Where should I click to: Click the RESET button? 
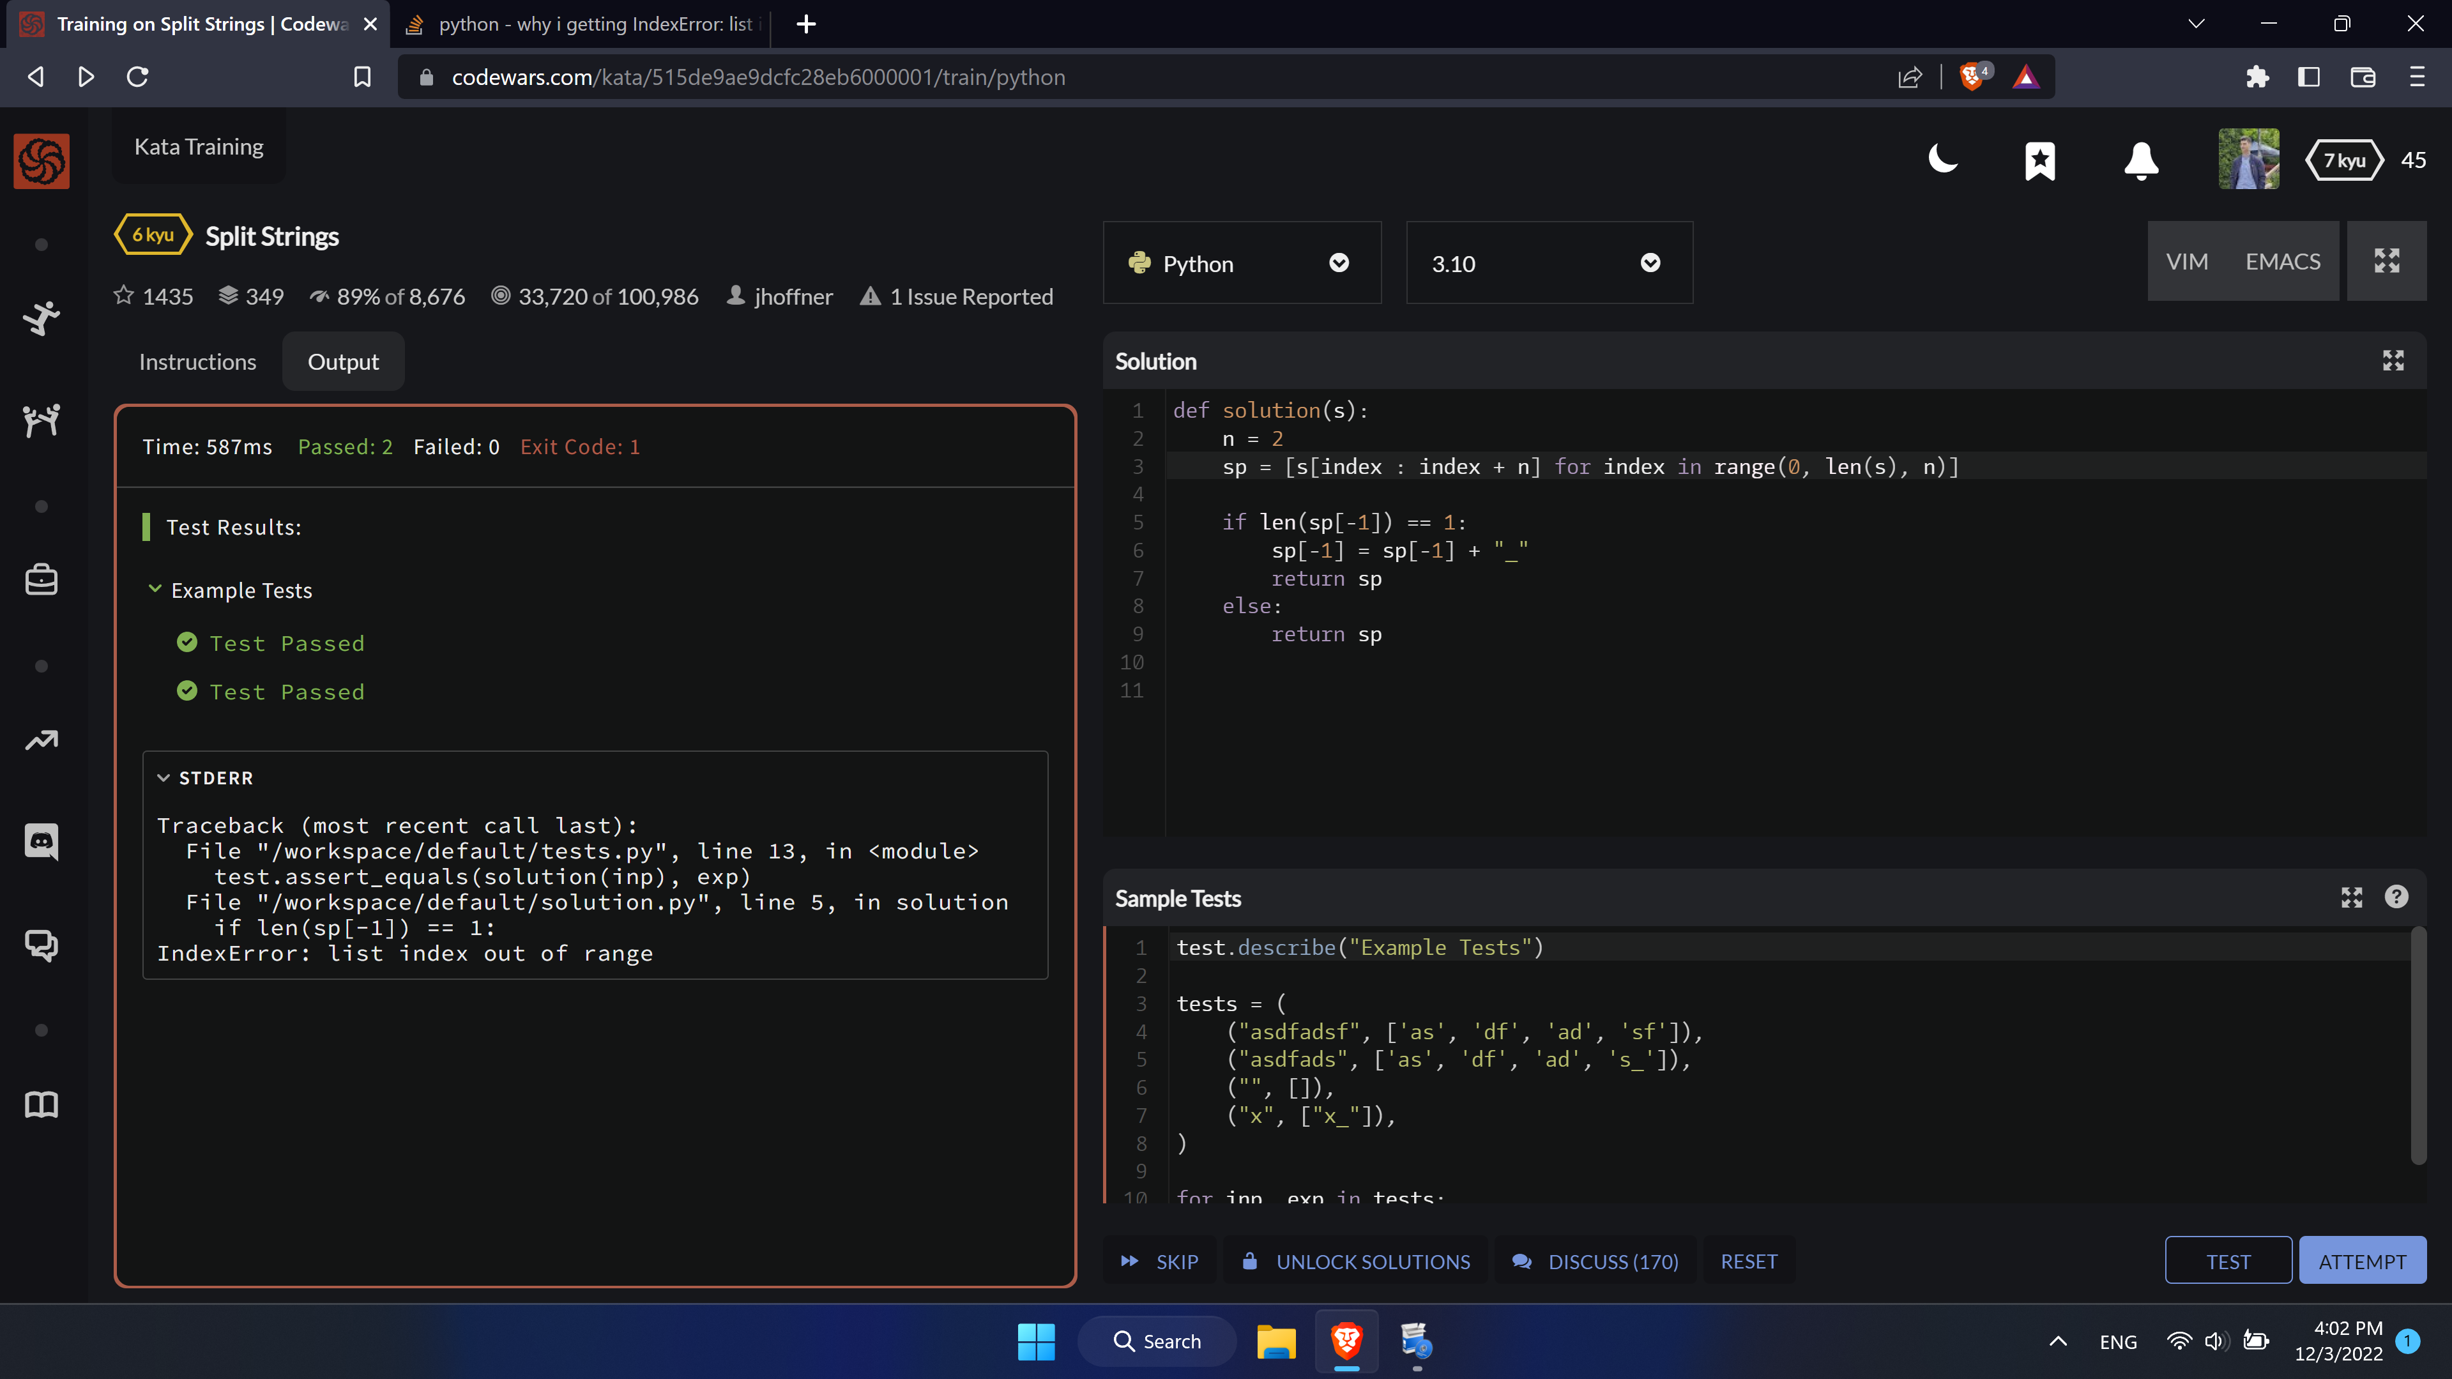point(1749,1261)
